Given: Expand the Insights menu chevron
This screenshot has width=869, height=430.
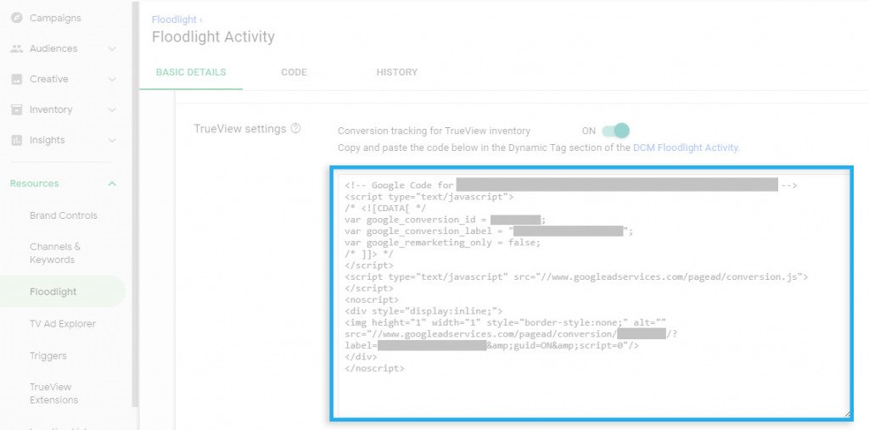Looking at the screenshot, I should click(112, 140).
